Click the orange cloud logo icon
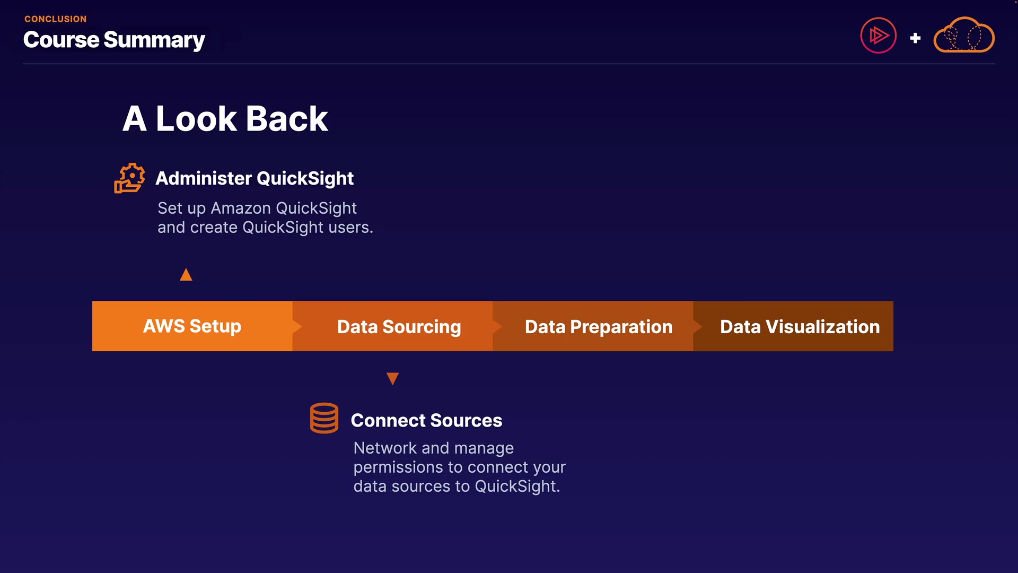Screen dimensions: 1018x573 pyautogui.click(x=963, y=36)
